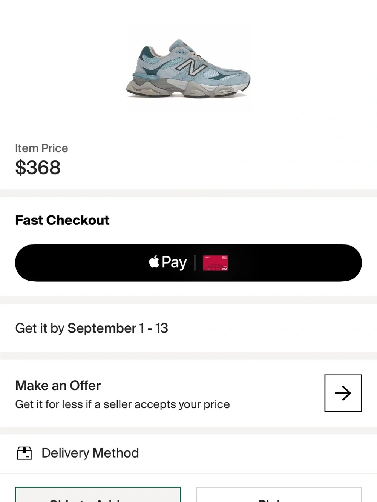377x502 pixels.
Task: Tap the Get it by September date
Action: 92,328
